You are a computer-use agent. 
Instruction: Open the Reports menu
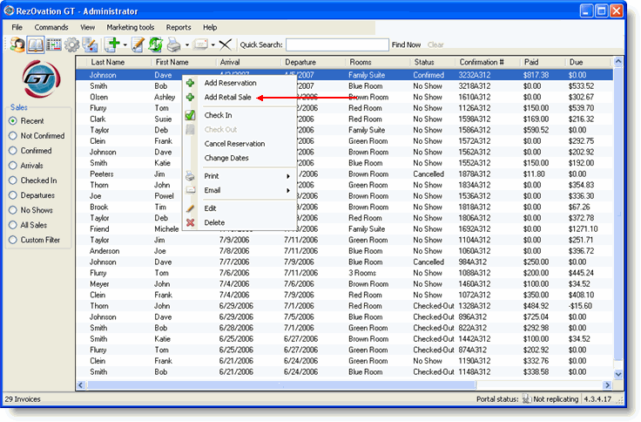tap(179, 27)
